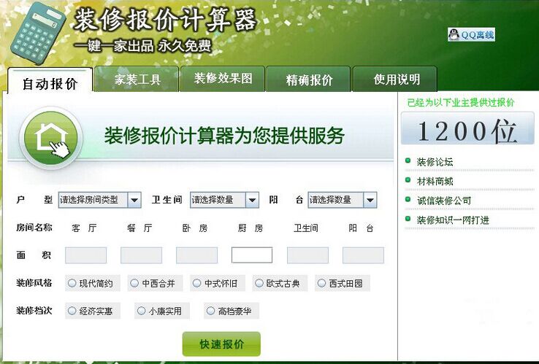Viewport: 539px width, 364px height.
Task: Open the 卫生间 quantity dropdown
Action: pyautogui.click(x=252, y=200)
